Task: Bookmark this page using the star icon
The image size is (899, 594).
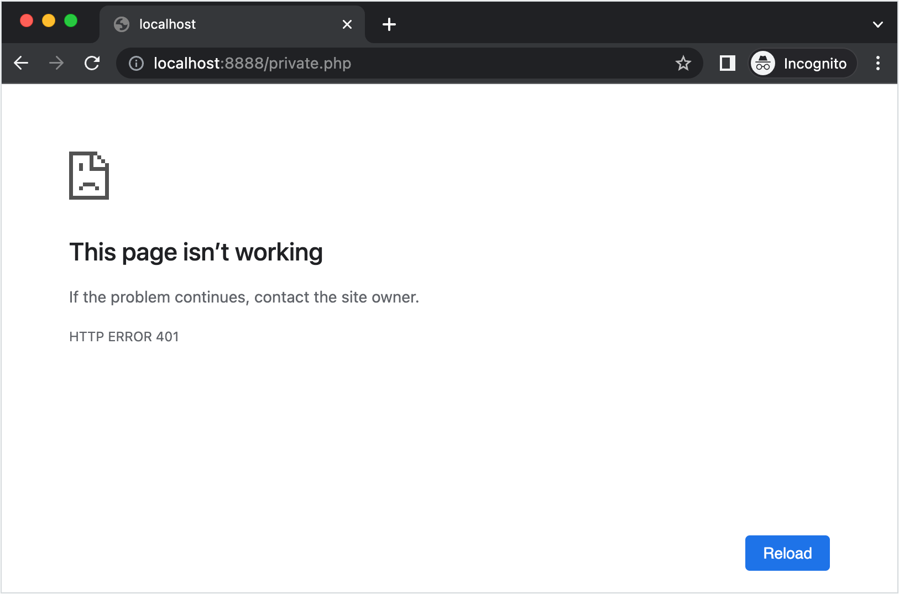Action: [684, 63]
